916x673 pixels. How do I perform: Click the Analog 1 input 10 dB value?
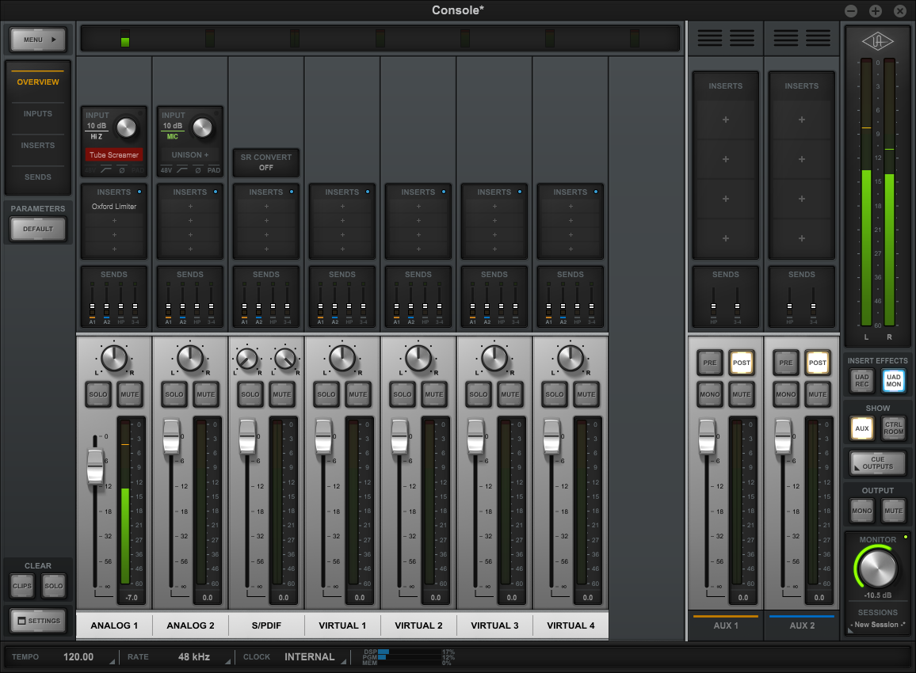pyautogui.click(x=97, y=125)
